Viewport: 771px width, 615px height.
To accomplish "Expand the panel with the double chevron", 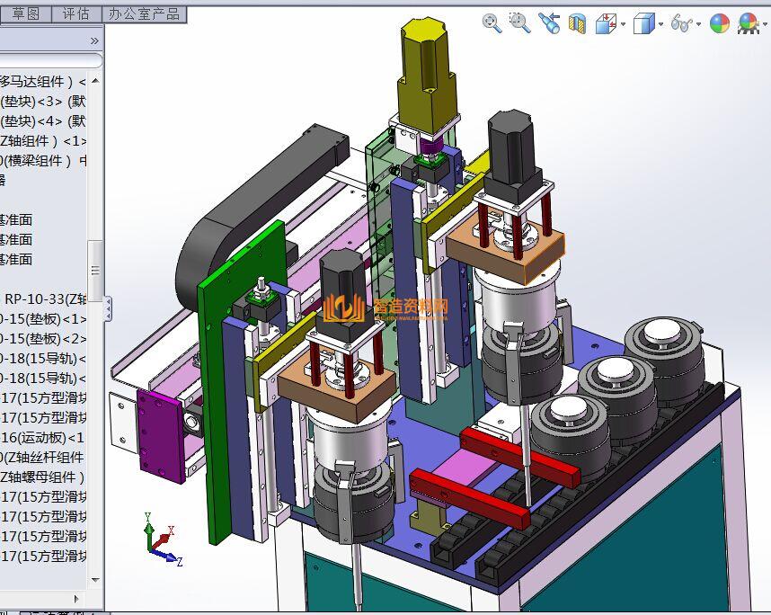I will click(x=94, y=40).
